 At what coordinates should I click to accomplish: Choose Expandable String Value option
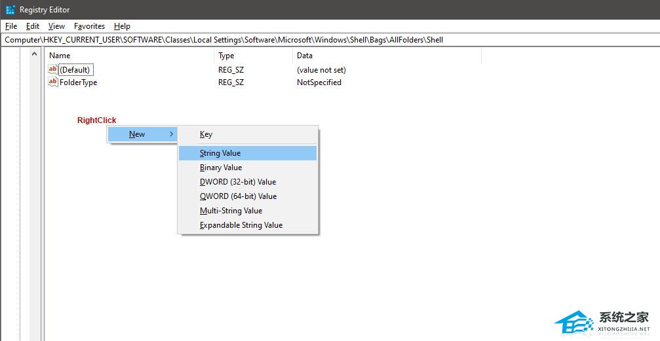click(x=248, y=225)
